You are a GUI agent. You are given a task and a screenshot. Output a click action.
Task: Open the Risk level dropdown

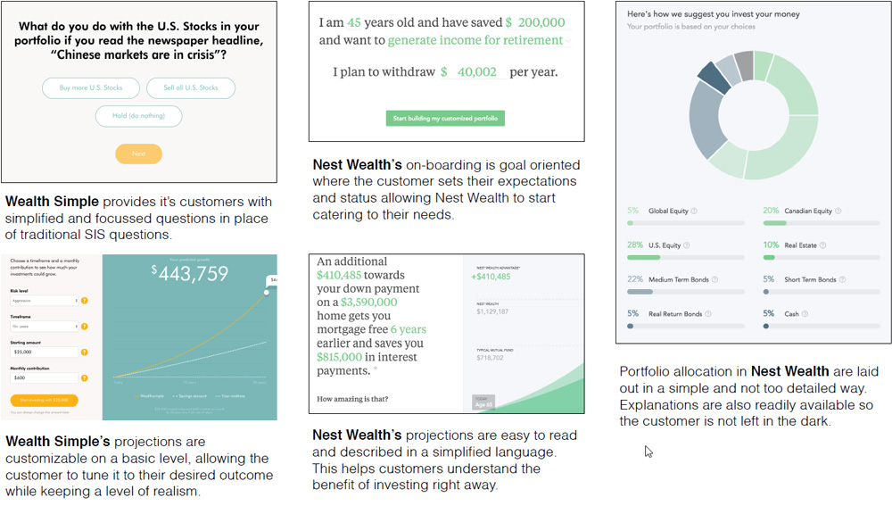(45, 301)
